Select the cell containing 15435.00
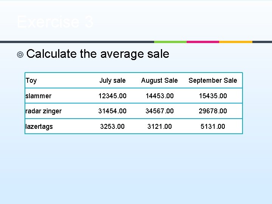The image size is (272, 204). click(x=213, y=96)
